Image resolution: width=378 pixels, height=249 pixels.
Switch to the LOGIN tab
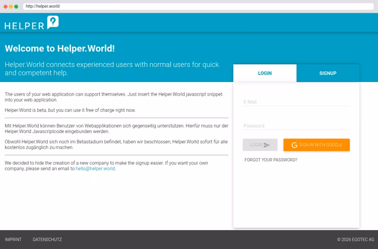point(265,73)
